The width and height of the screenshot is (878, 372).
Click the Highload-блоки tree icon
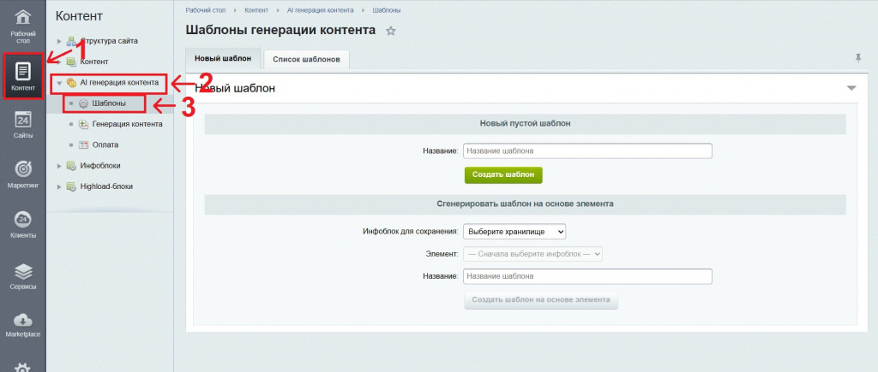tap(71, 186)
